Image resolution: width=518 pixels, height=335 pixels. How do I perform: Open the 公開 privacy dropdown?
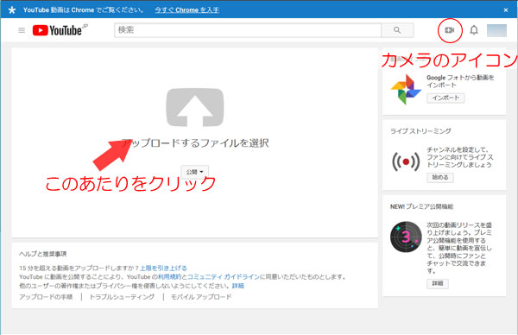[194, 172]
